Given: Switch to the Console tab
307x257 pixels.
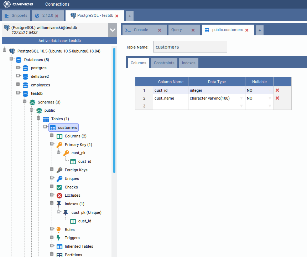Looking at the screenshot, I should (x=141, y=30).
